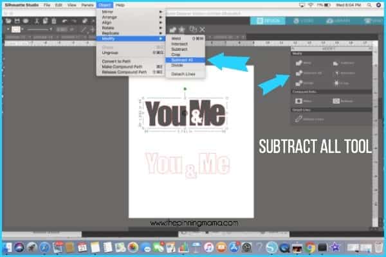The height and width of the screenshot is (257, 386).
Task: Click the Detach Lines icon in panel
Action: [x=299, y=119]
